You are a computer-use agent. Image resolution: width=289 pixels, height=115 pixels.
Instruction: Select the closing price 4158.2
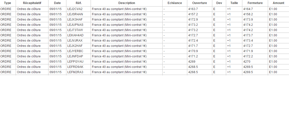(248, 14)
